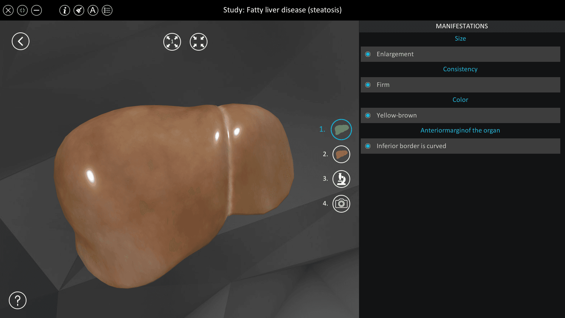Click the shrink view inward-arrows icon
Image resolution: width=565 pixels, height=318 pixels.
tap(199, 42)
